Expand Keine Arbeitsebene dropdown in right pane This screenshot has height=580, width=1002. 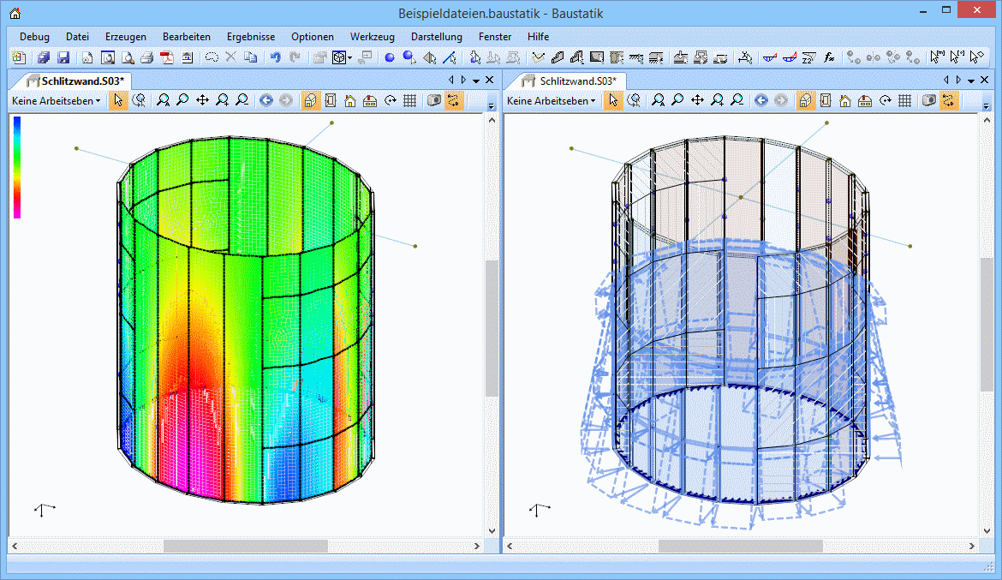pos(552,100)
